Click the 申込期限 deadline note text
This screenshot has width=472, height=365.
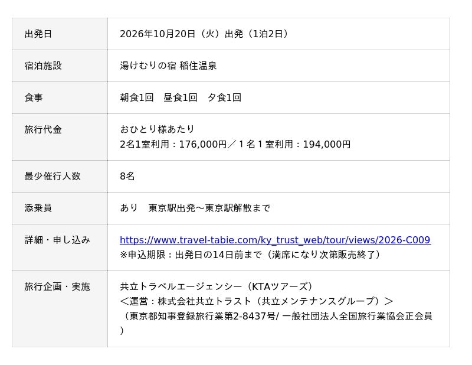pyautogui.click(x=250, y=255)
